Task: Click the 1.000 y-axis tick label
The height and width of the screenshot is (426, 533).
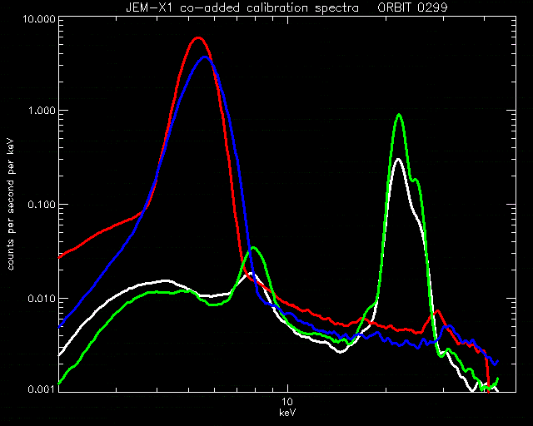Action: point(42,111)
